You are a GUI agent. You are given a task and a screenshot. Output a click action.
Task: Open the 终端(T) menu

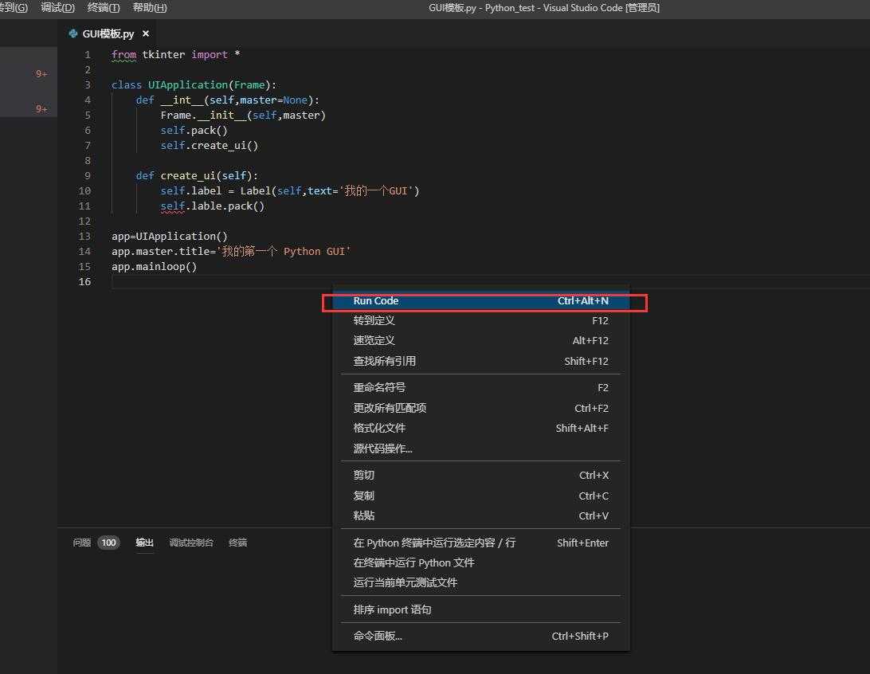point(104,8)
